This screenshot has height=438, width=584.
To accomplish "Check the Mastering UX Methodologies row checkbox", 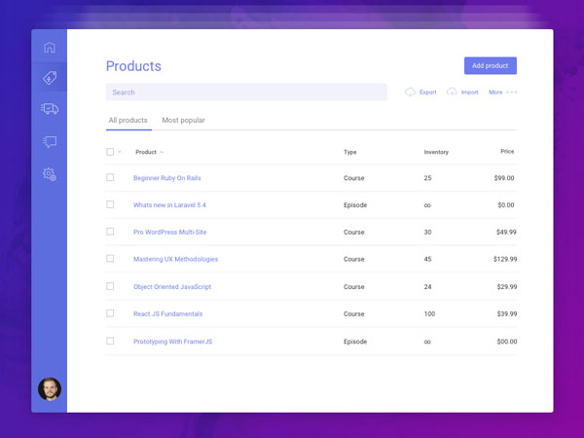I will tap(110, 259).
